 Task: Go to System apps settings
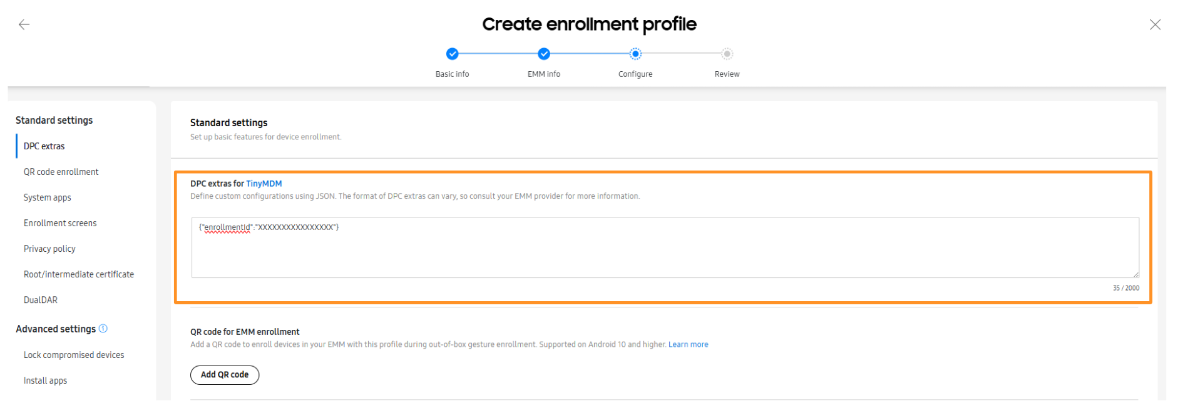[x=48, y=197]
